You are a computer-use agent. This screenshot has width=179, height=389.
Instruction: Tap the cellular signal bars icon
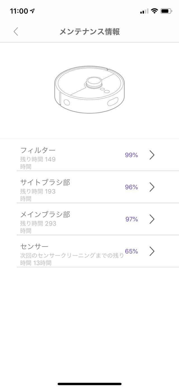coord(144,11)
